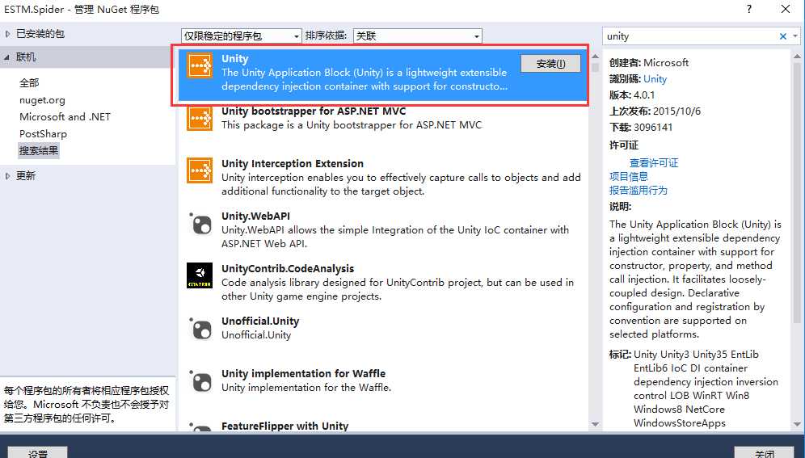Click the UnityContrib.CodeAnalysis package icon
This screenshot has width=805, height=458.
point(199,275)
